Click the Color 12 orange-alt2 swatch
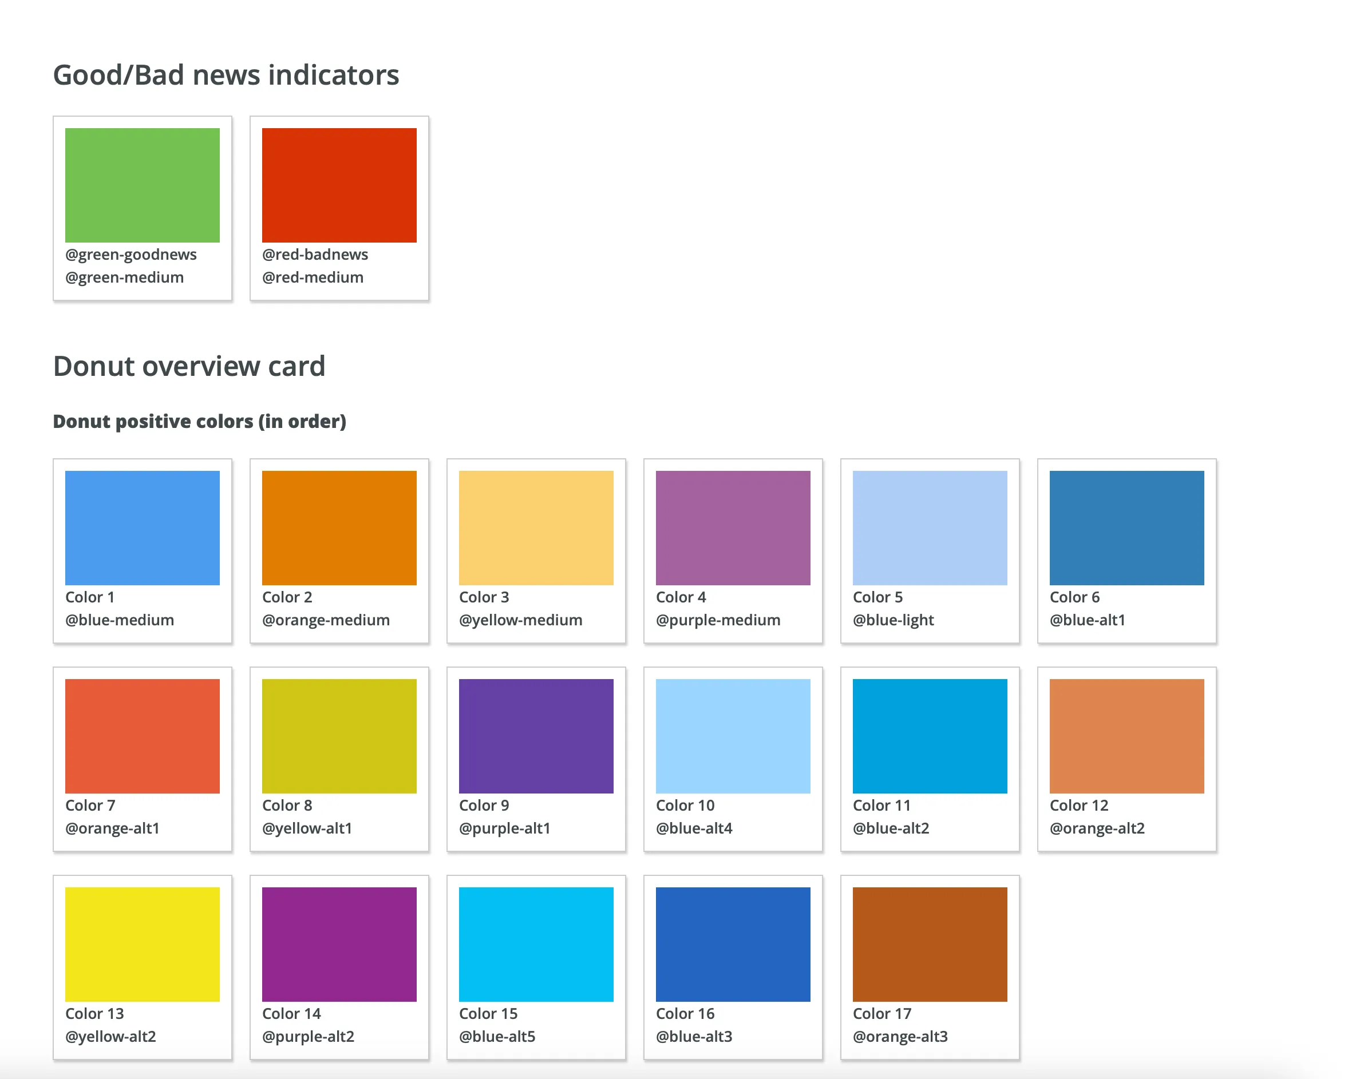The image size is (1352, 1079). pyautogui.click(x=1127, y=736)
